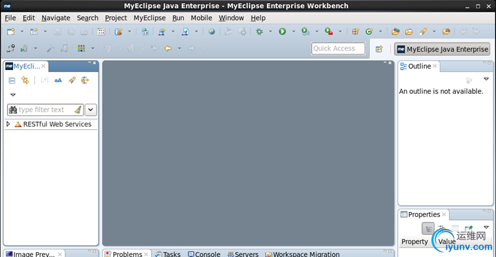
Task: Toggle case sensitive aA filter icon
Action: [58, 81]
